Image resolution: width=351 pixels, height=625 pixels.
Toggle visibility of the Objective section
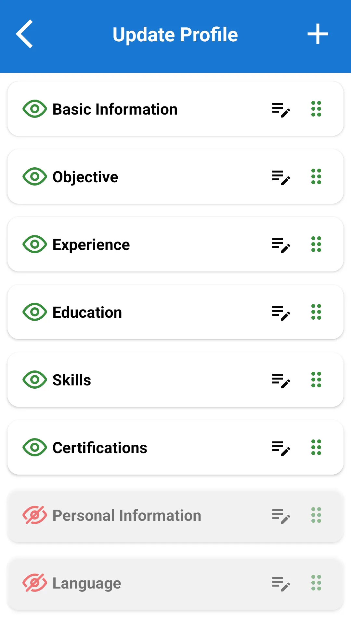34,176
